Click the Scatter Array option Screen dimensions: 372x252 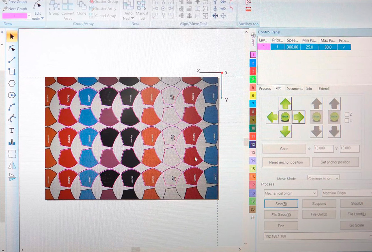pyautogui.click(x=103, y=9)
